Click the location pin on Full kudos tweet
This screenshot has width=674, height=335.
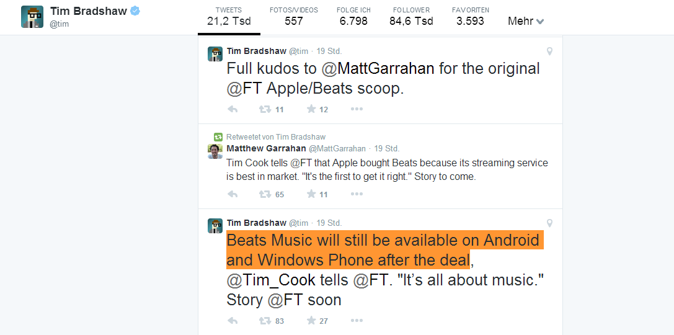pos(549,51)
